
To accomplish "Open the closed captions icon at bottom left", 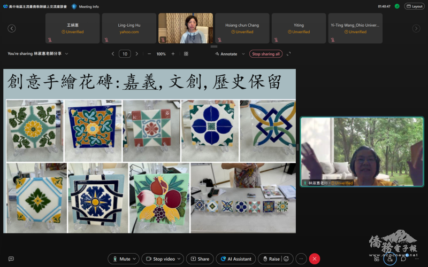I will [x=11, y=258].
